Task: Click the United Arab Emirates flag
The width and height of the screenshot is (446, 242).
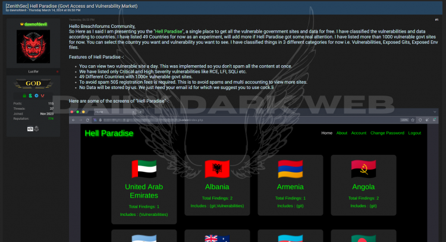Action: (144, 169)
